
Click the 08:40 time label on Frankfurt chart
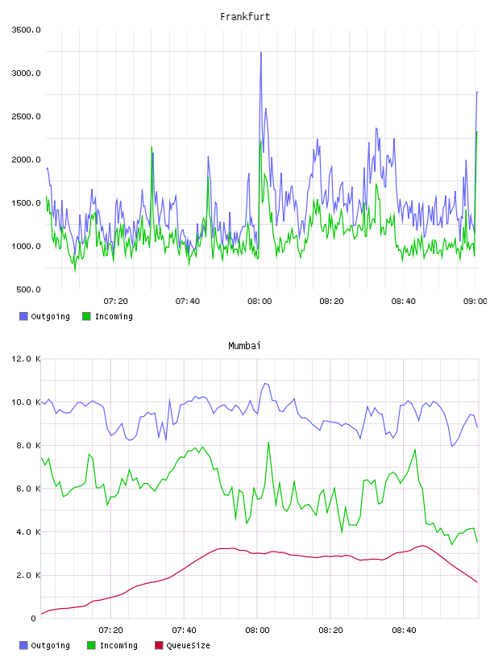pos(404,301)
